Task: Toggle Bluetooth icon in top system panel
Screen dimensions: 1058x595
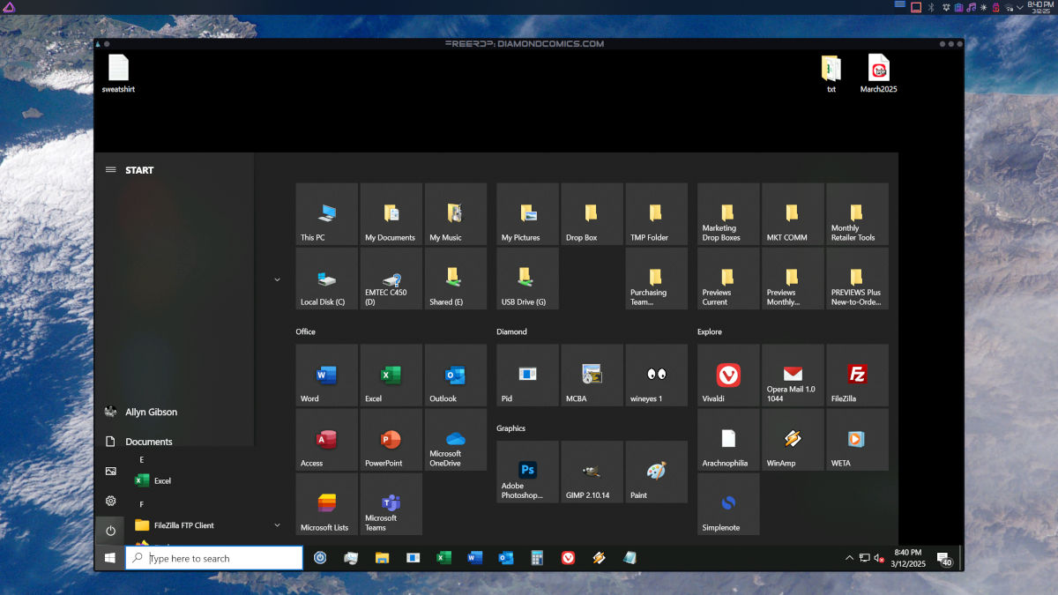Action: pyautogui.click(x=930, y=7)
